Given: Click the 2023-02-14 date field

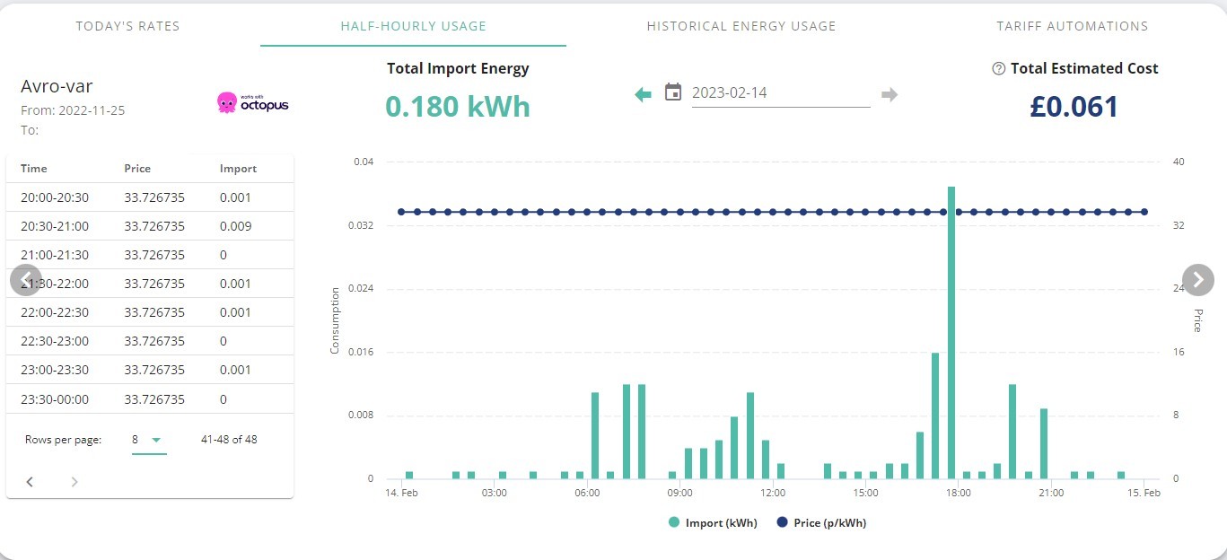Looking at the screenshot, I should point(781,92).
